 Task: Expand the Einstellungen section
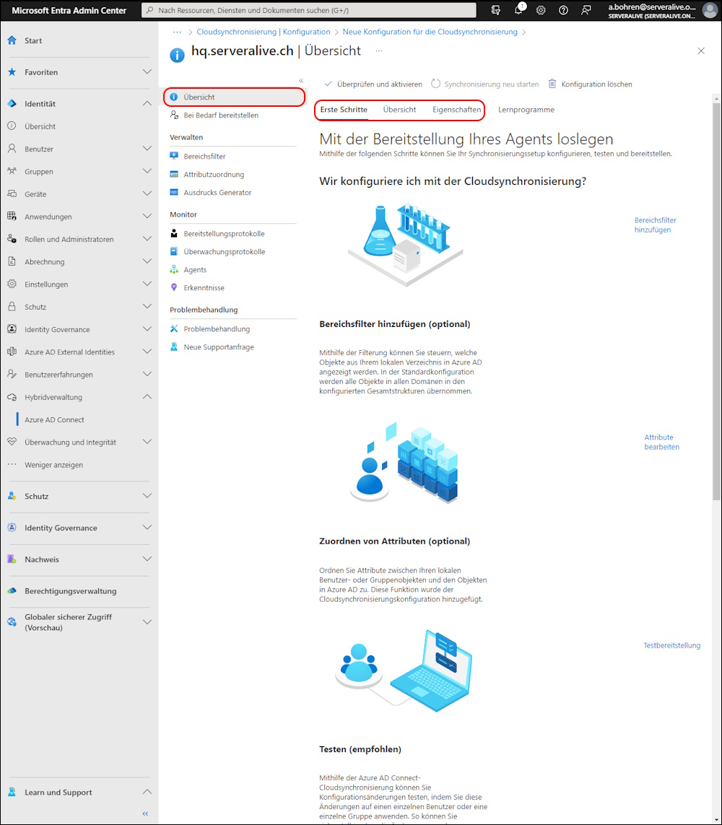tap(147, 284)
